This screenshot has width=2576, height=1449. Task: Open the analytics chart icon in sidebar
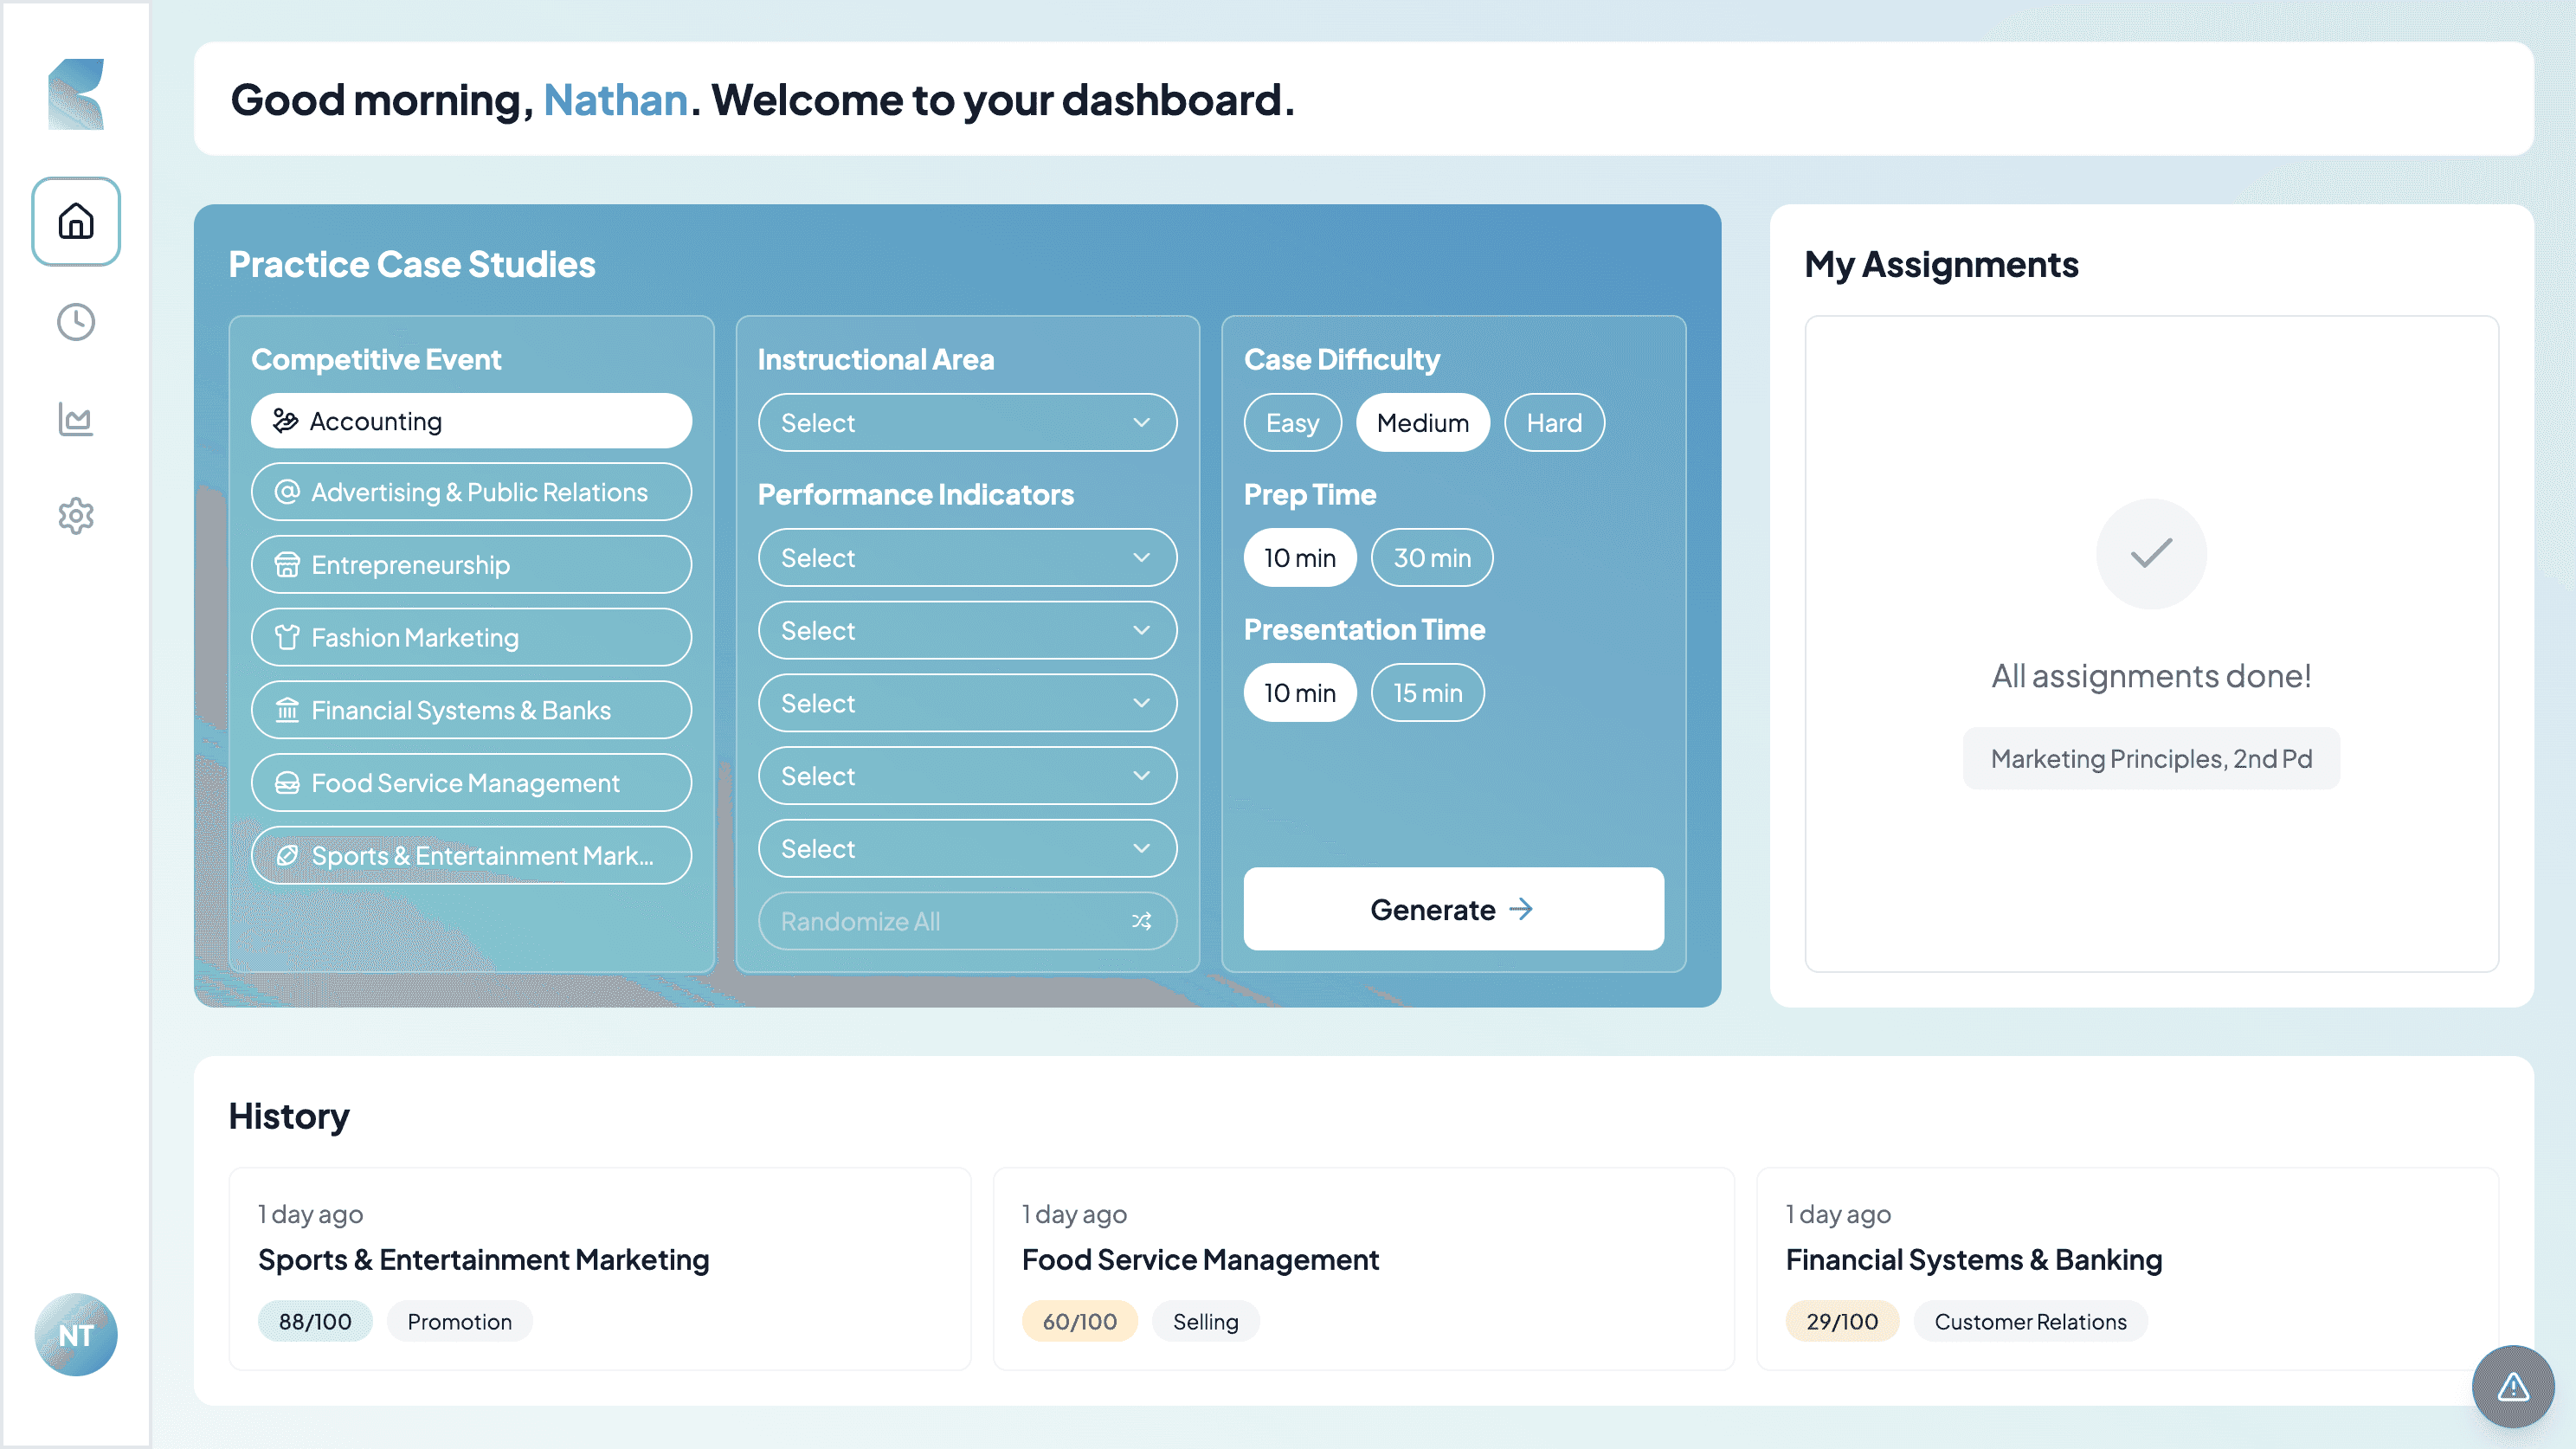[x=75, y=419]
